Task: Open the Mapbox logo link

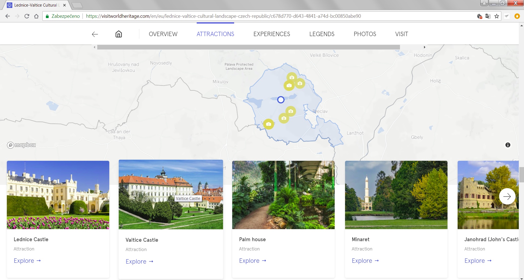Action: pyautogui.click(x=21, y=145)
